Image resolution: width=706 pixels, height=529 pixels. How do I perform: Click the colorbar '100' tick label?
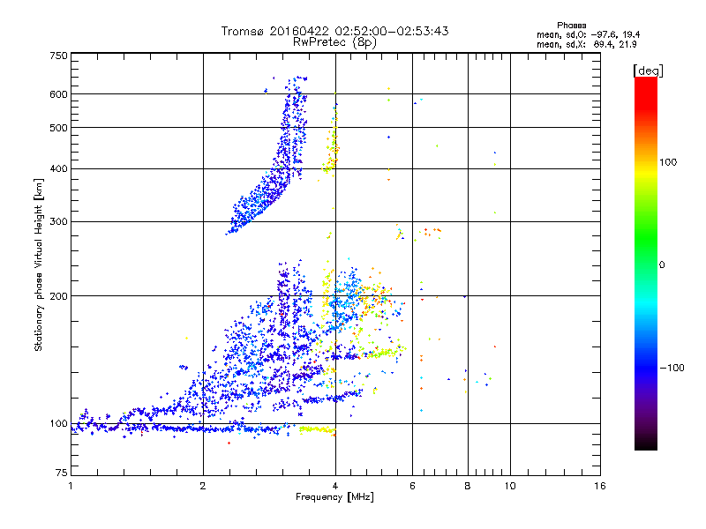[x=668, y=162]
